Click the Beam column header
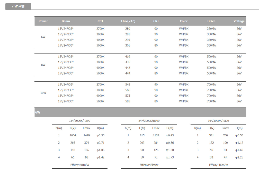The width and height of the screenshot is (259, 170). [x=66, y=21]
